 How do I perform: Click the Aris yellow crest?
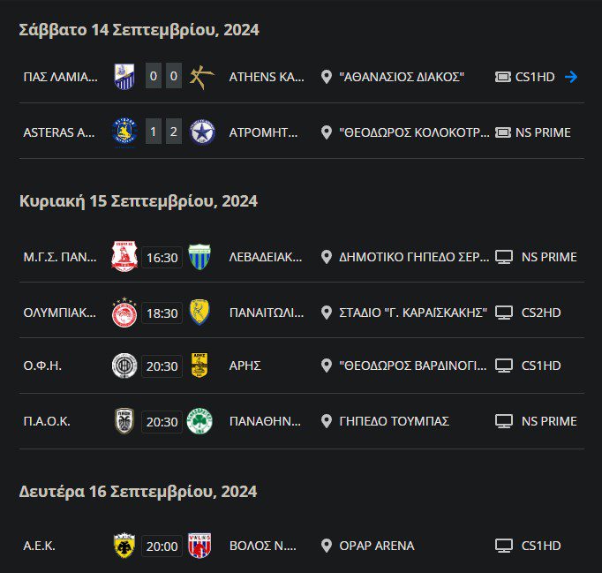click(199, 366)
